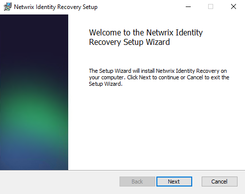Close the setup window with X
The image size is (245, 194).
tap(234, 7)
